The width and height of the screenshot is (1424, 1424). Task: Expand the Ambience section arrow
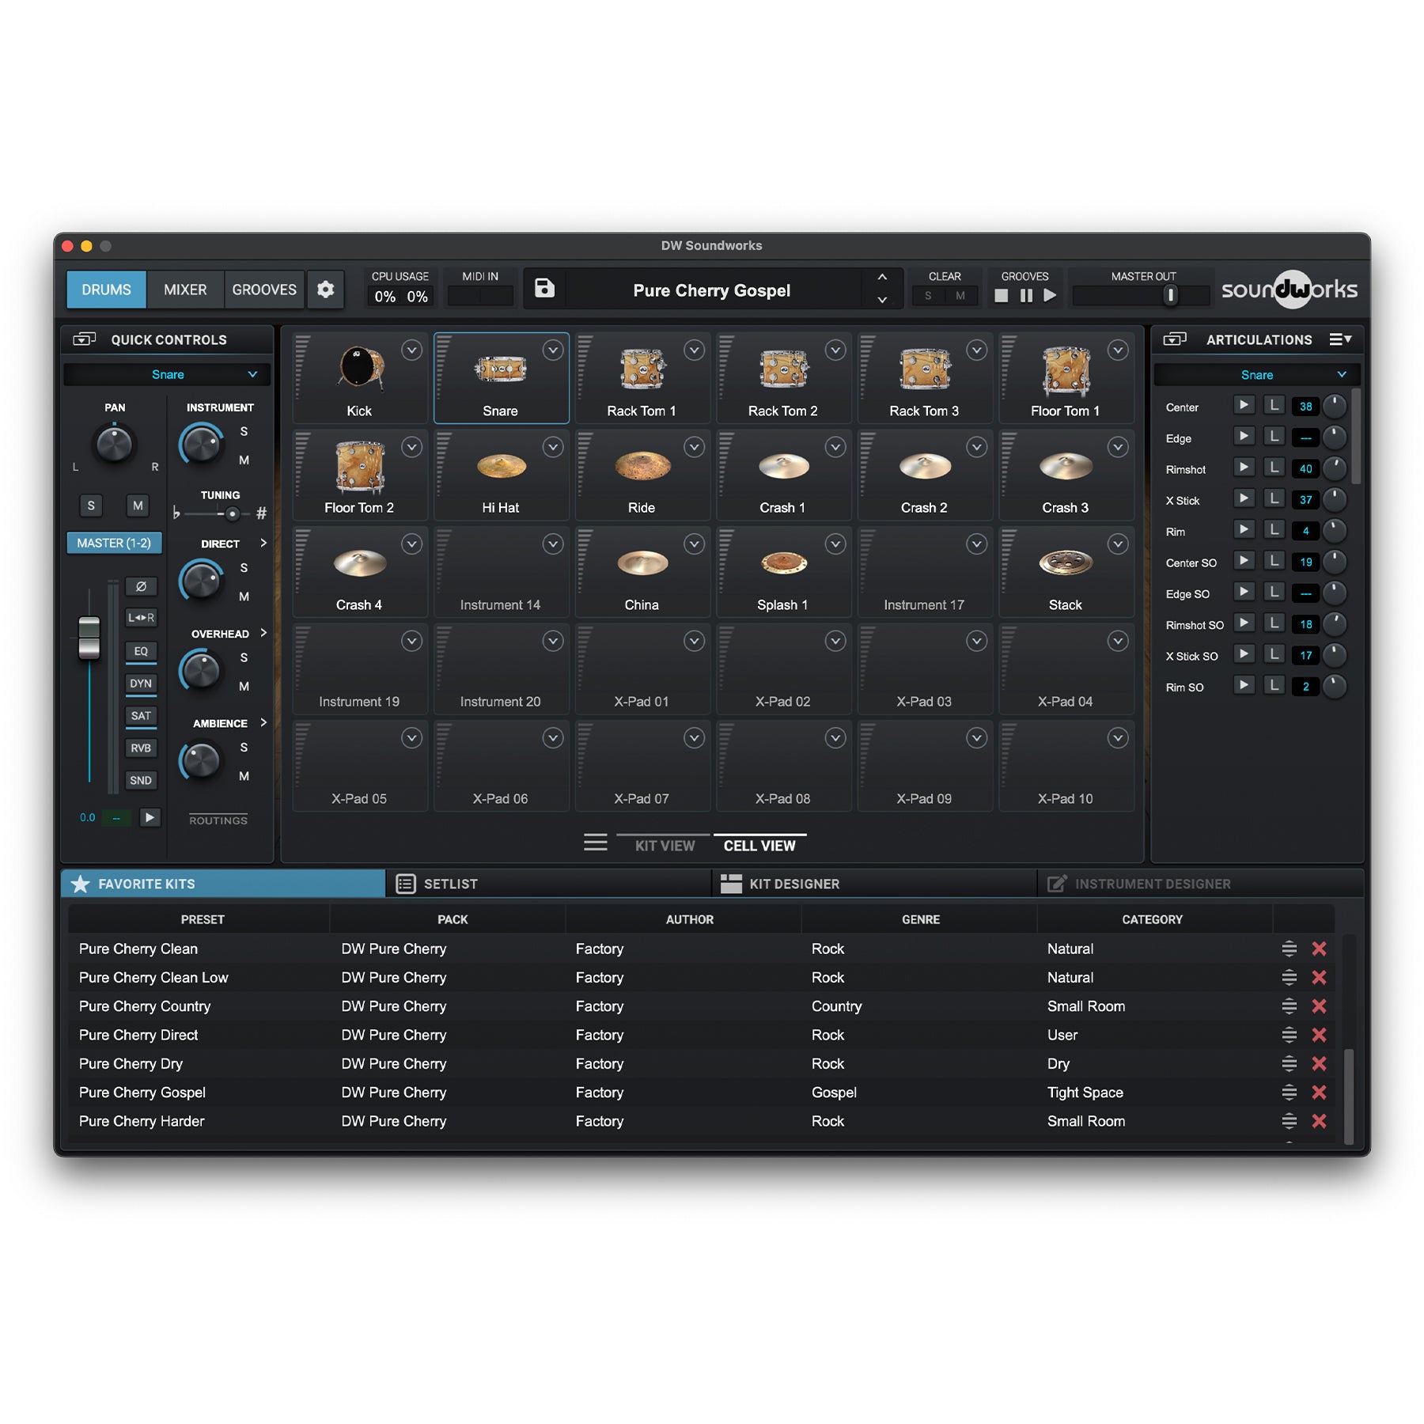point(263,722)
